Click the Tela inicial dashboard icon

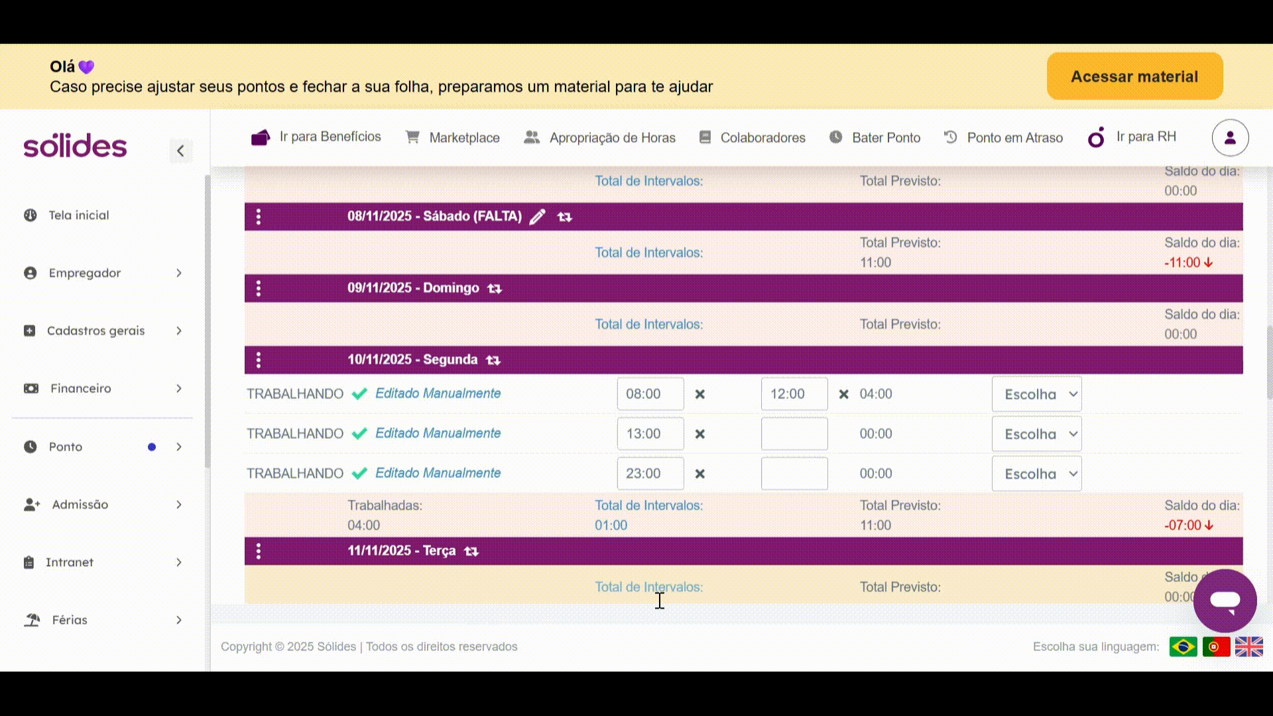click(30, 215)
